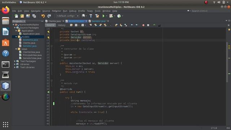Image resolution: width=231 pixels, height=130 pixels.
Task: Click Shift Line Left arrow icon
Action: coord(132,25)
